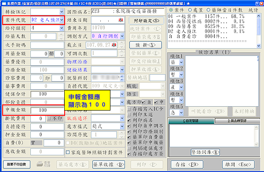Click the 警語詞庫<W> button
The image size is (264, 172).
tap(205, 152)
